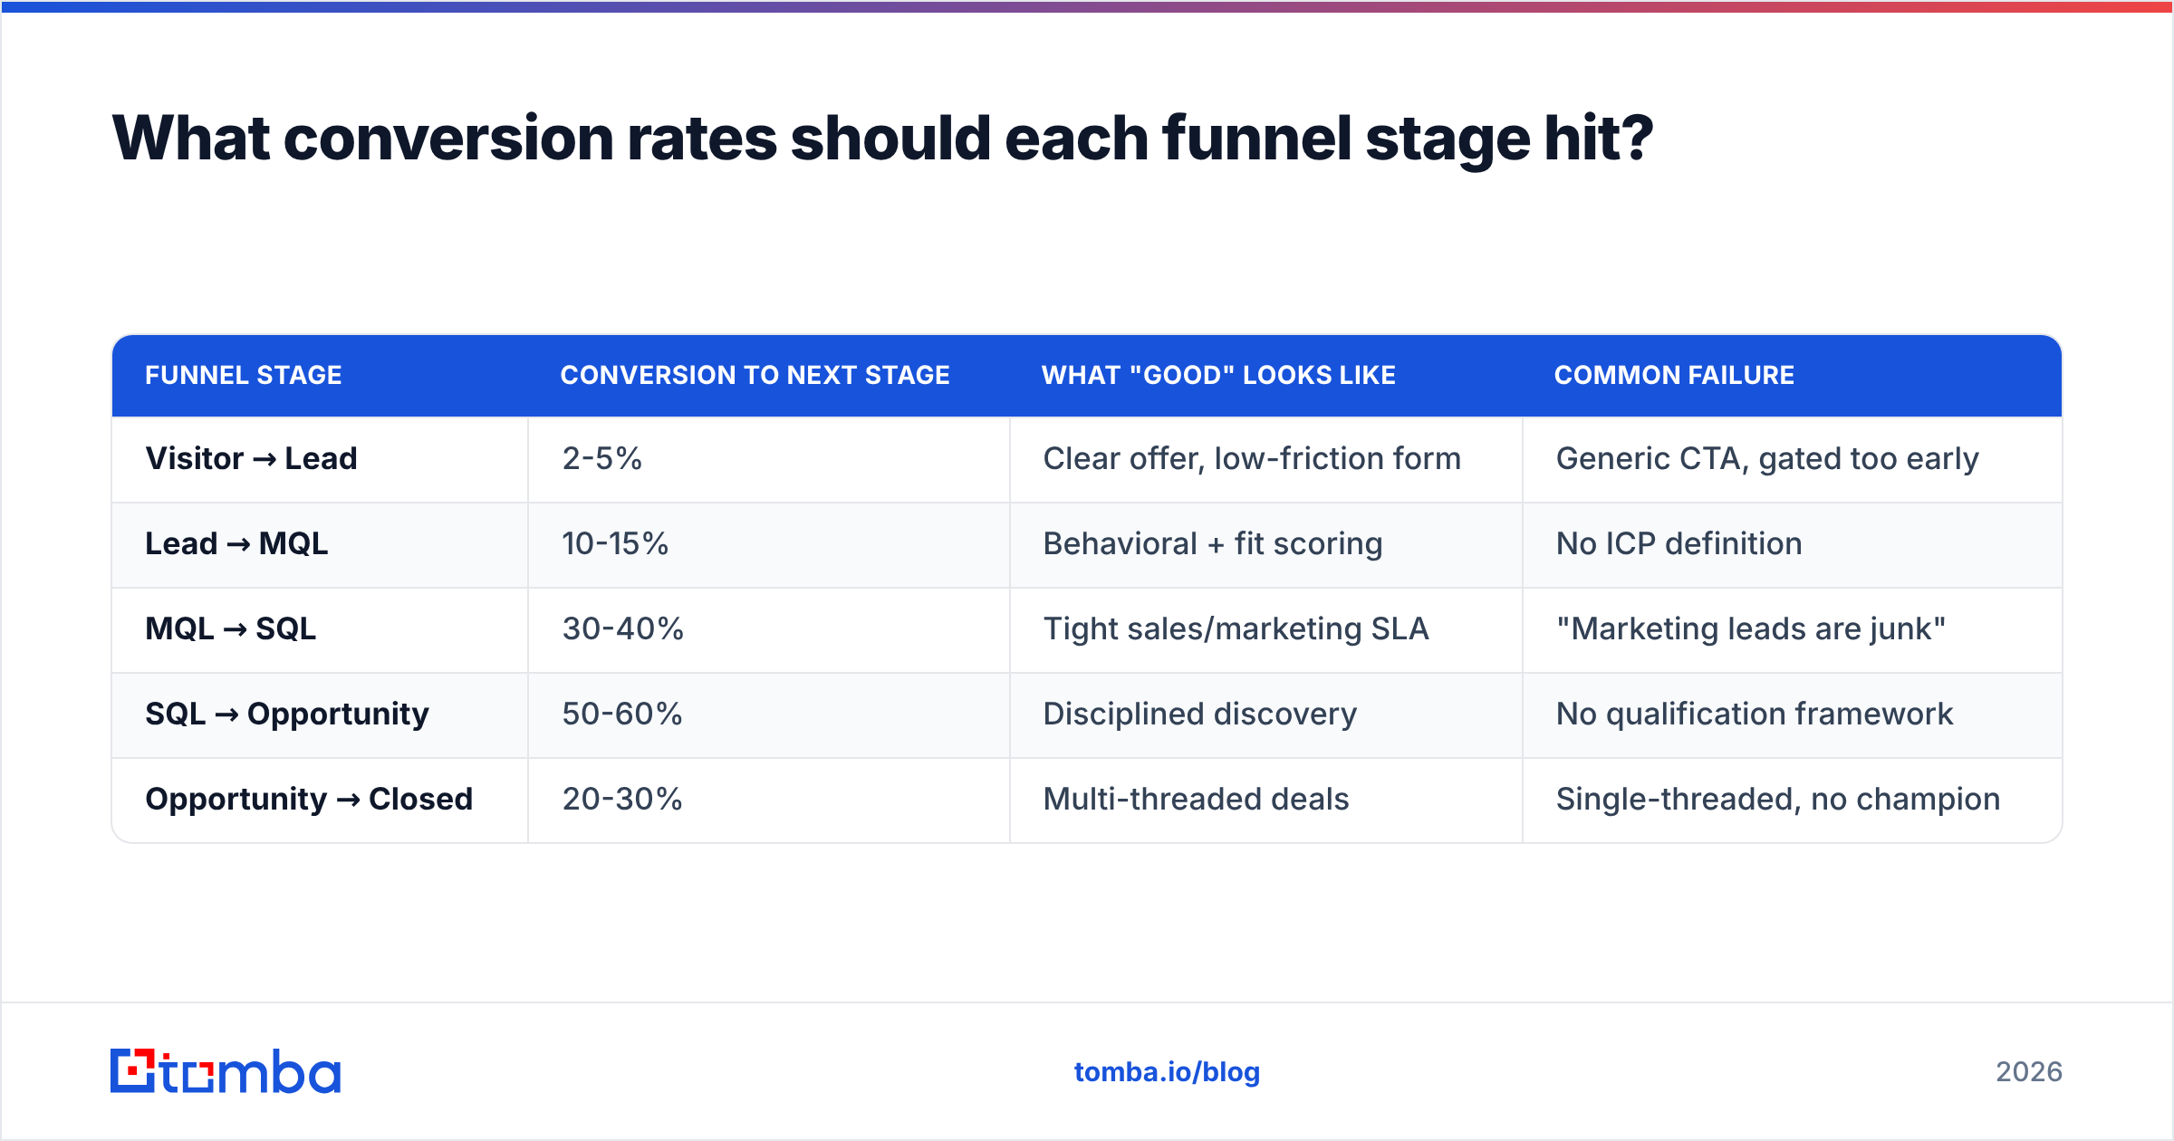
Task: Click the tomba logo
Action: click(226, 1071)
